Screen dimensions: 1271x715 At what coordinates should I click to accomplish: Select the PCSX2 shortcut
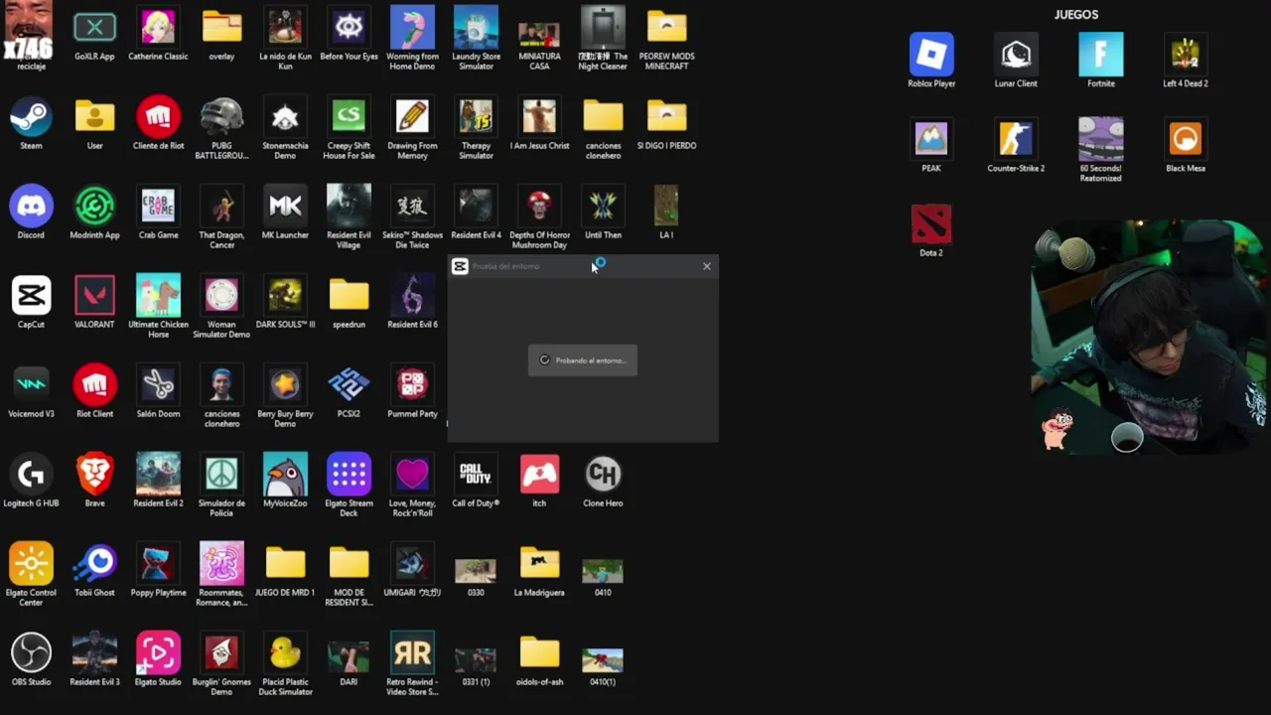point(349,385)
